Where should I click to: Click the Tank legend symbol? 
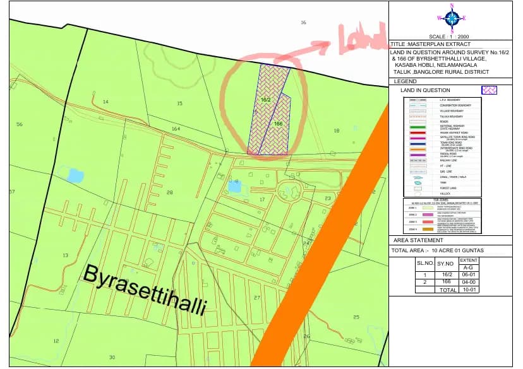418,183
